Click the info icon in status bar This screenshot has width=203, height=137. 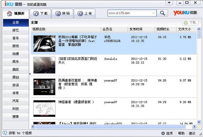coord(5,133)
